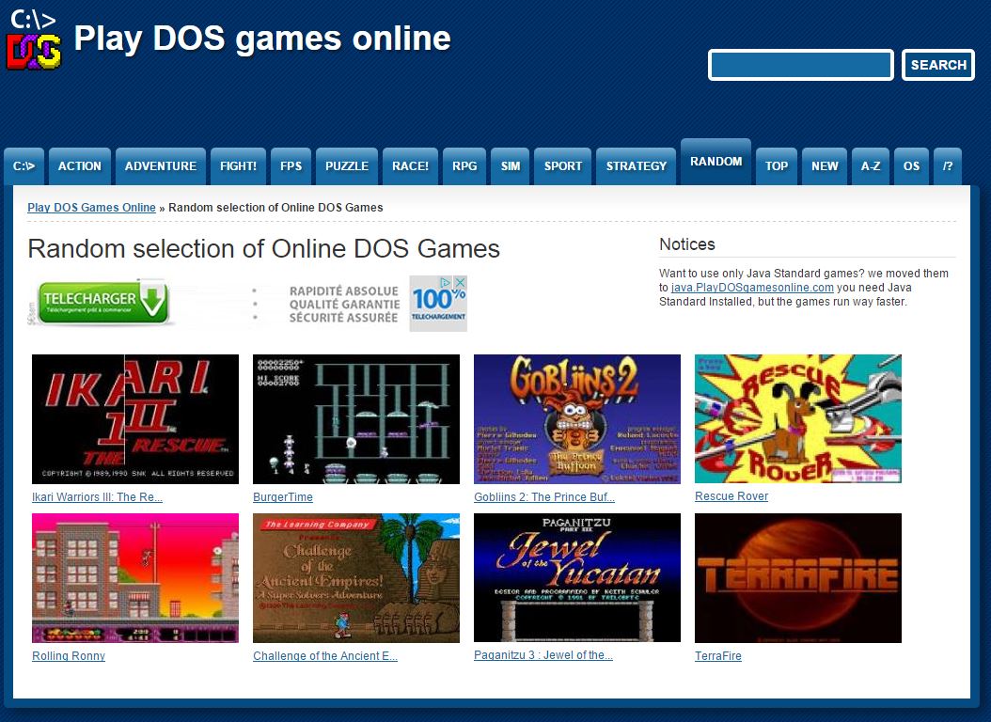Click the Random selection of Online DOS Games heading
The image size is (991, 722).
click(263, 249)
